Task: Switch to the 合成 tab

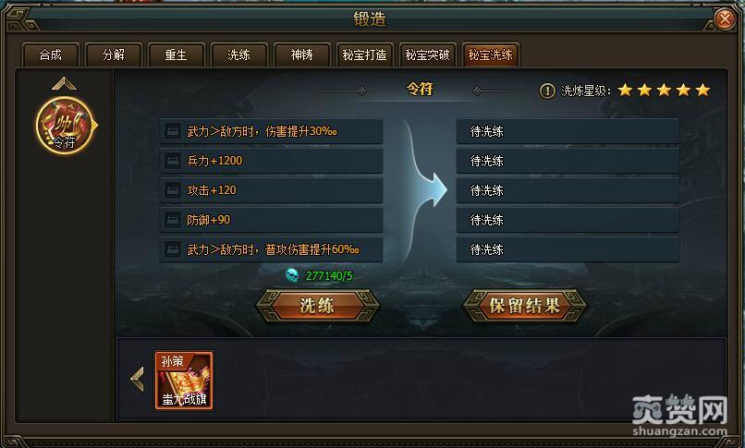Action: (x=50, y=54)
